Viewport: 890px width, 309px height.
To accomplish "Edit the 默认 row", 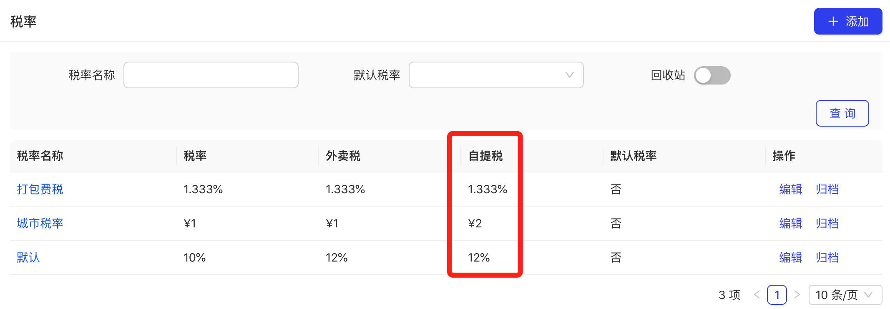I will click(791, 257).
